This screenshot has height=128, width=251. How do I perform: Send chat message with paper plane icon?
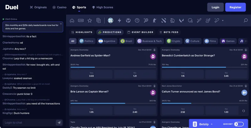click(59, 123)
